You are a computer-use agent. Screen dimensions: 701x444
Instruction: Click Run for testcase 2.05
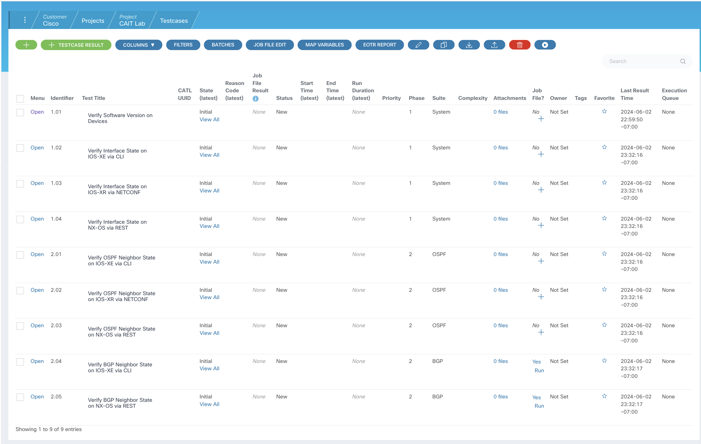(539, 406)
